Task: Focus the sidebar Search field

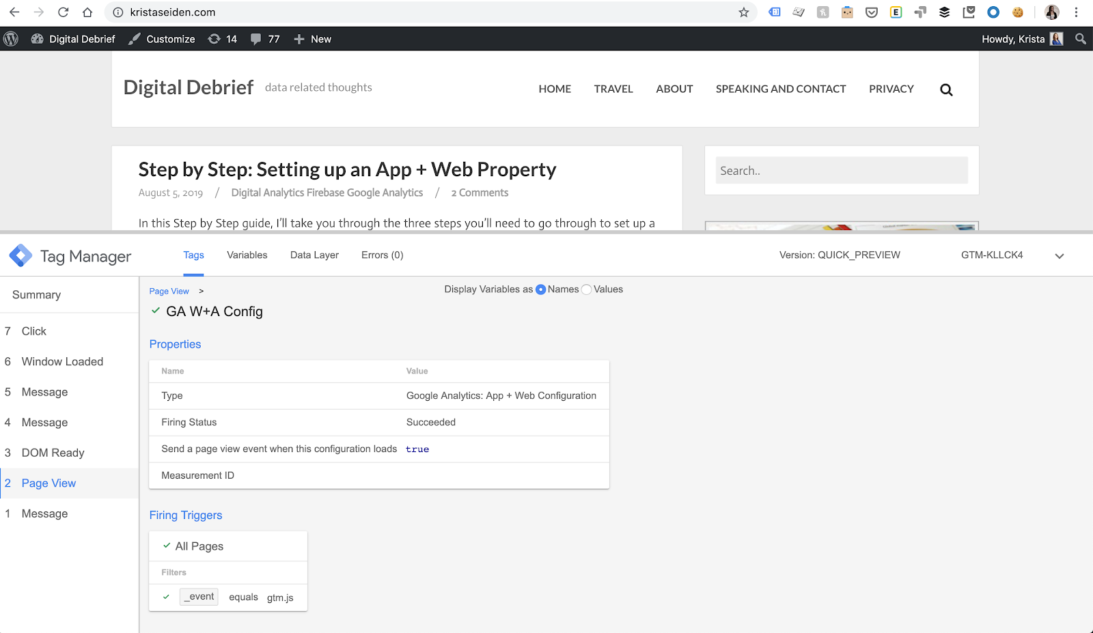Action: (x=842, y=171)
